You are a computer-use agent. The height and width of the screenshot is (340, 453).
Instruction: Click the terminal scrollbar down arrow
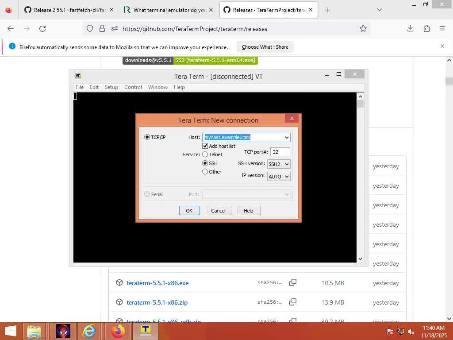360,259
